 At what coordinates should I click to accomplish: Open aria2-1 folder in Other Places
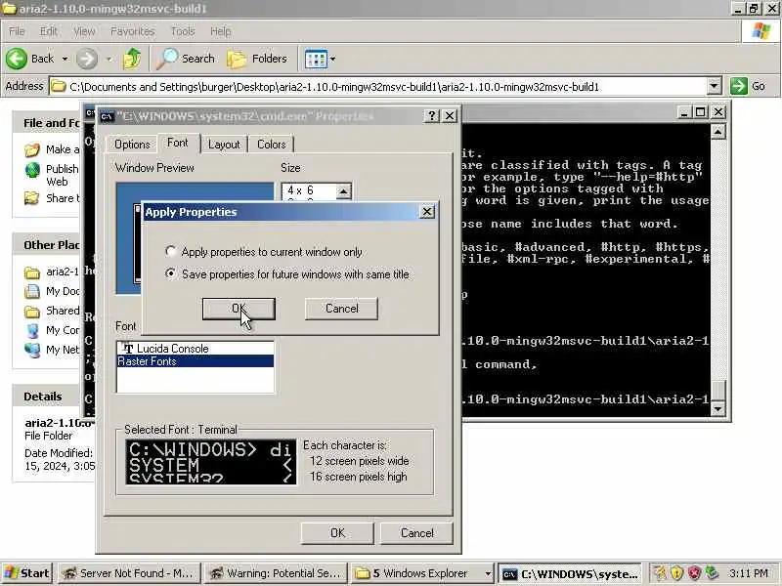pos(52,272)
